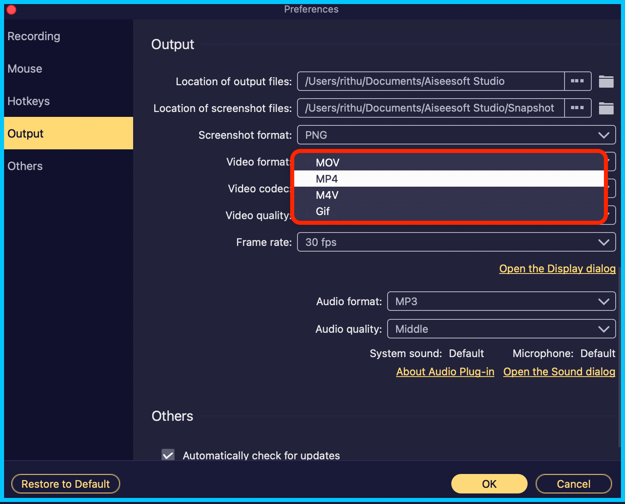Click the screenshot files location path field
This screenshot has width=625, height=504.
pyautogui.click(x=431, y=108)
